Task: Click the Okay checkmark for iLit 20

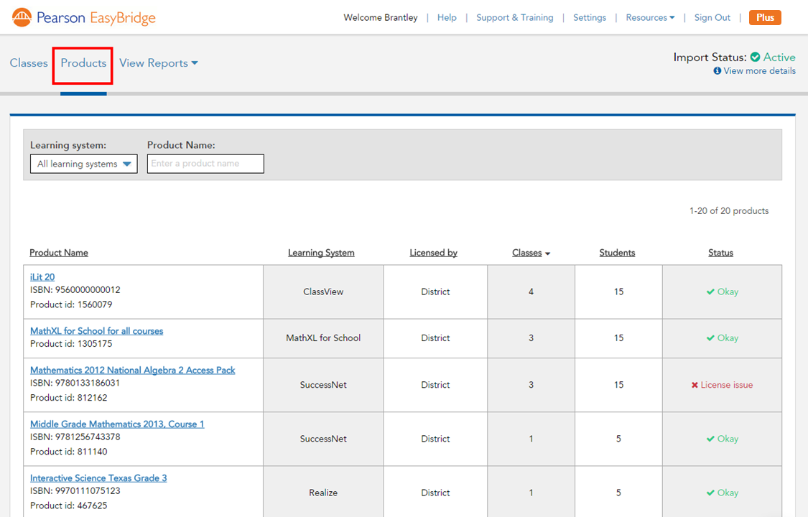Action: pyautogui.click(x=710, y=292)
